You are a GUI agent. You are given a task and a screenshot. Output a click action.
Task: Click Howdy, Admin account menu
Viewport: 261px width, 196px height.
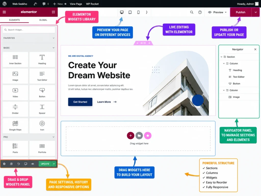click(247, 4)
